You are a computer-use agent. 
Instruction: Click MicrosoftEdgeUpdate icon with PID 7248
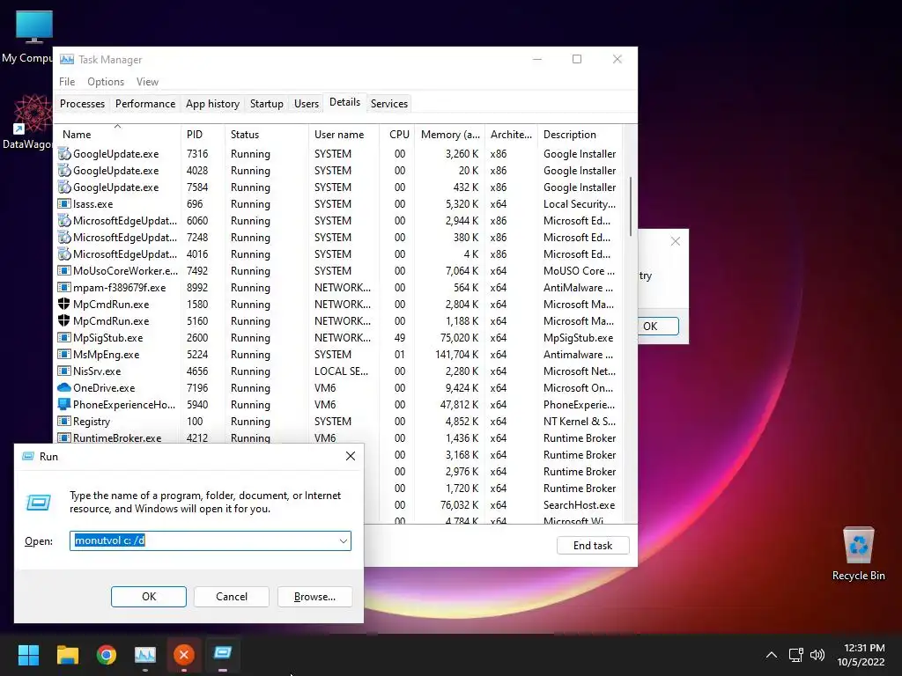(63, 238)
